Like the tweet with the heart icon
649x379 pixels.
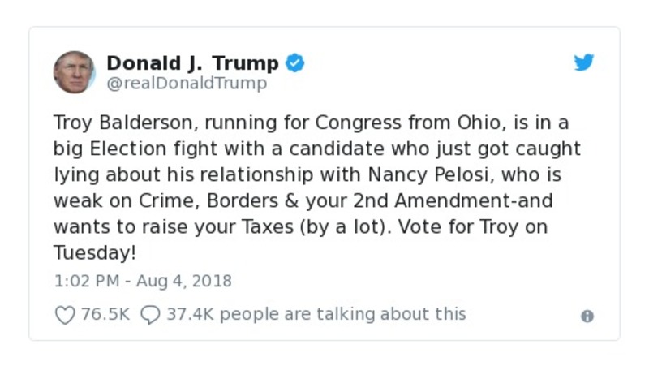click(x=64, y=315)
